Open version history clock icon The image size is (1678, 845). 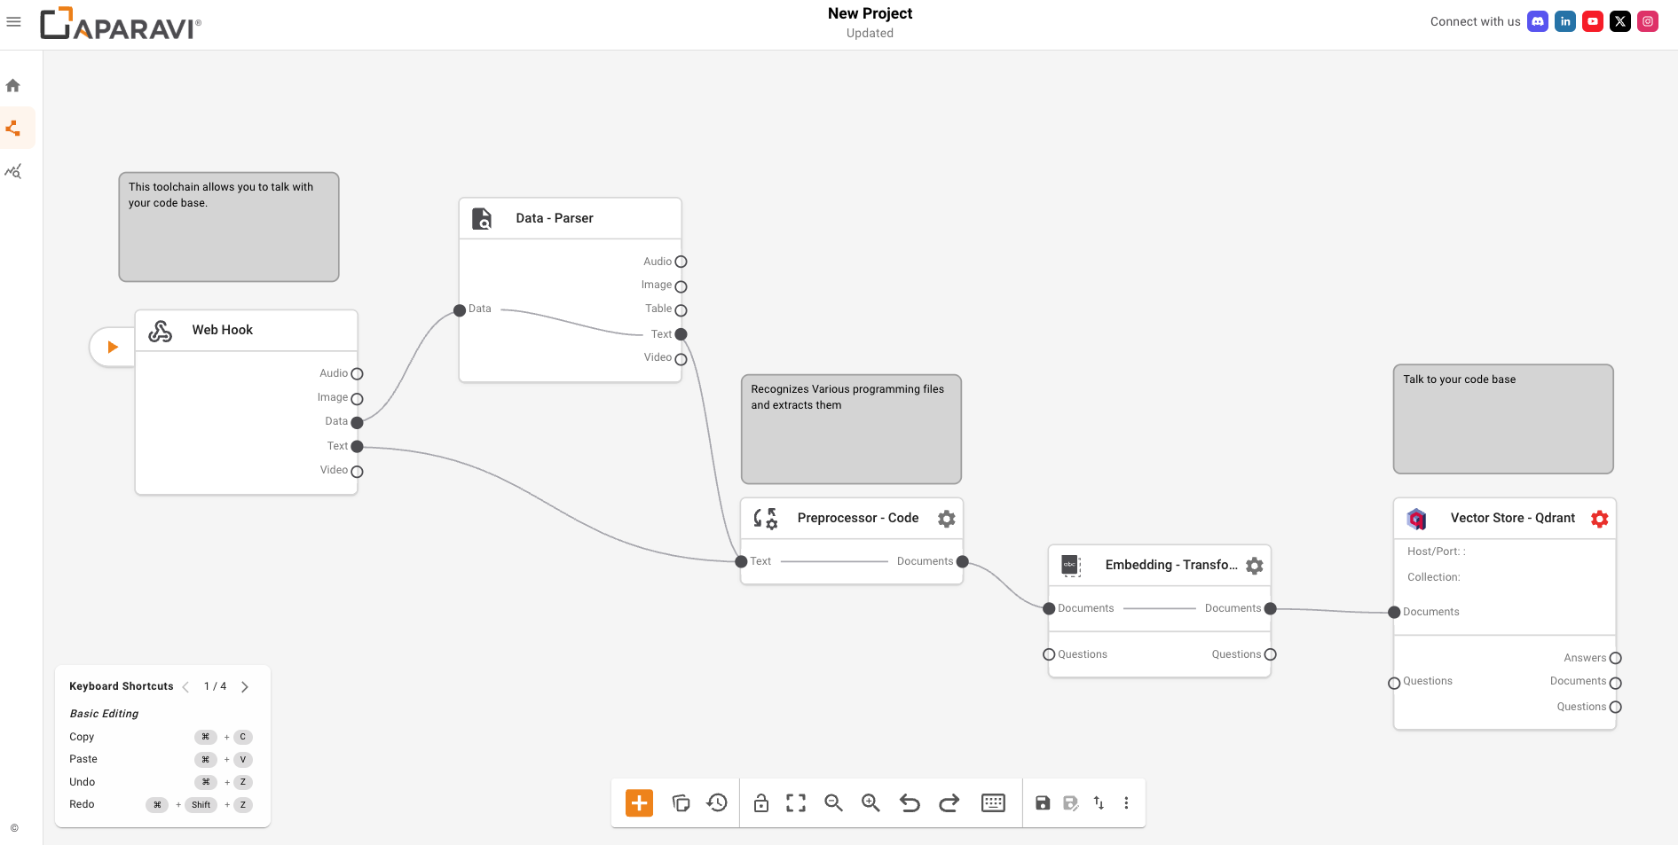pos(717,803)
